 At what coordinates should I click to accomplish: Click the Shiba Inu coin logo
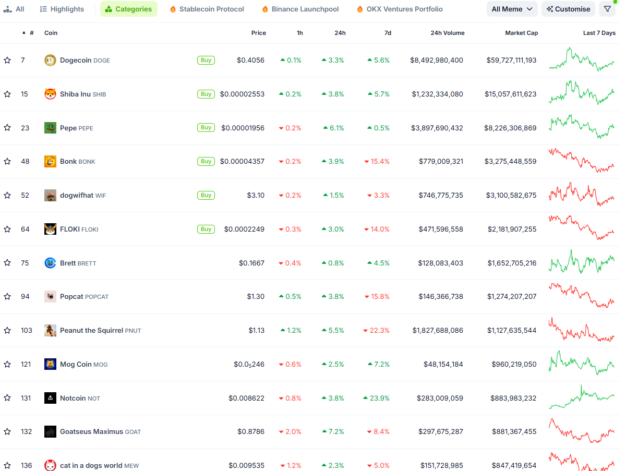[50, 94]
